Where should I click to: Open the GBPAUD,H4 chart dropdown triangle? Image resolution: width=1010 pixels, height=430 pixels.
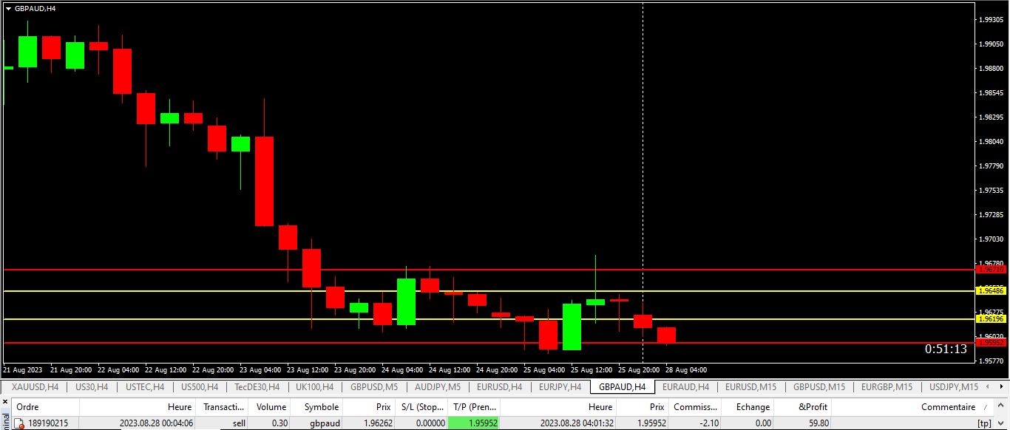point(8,8)
